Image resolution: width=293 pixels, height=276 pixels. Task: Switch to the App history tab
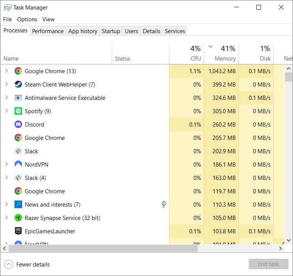pyautogui.click(x=83, y=31)
